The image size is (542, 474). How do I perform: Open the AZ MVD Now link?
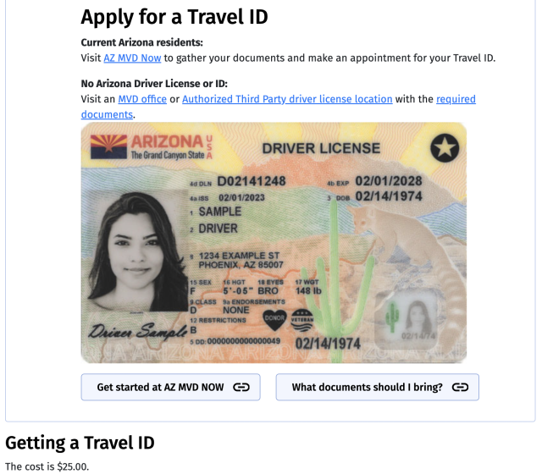(132, 58)
